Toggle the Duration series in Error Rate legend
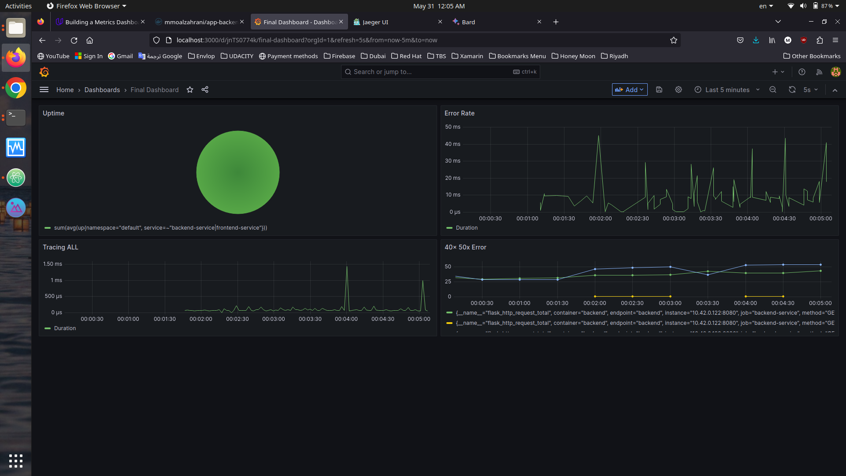846x476 pixels. click(x=467, y=228)
